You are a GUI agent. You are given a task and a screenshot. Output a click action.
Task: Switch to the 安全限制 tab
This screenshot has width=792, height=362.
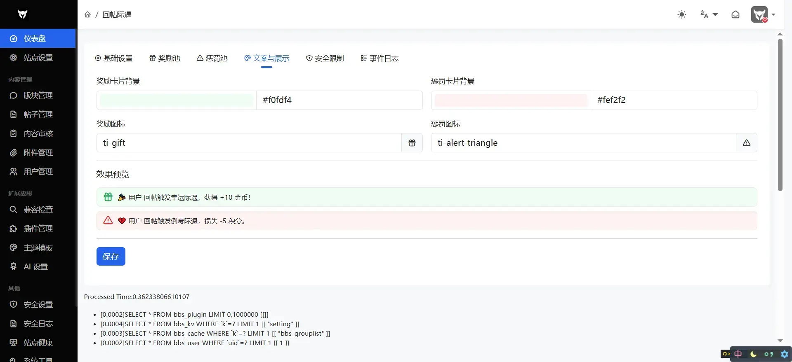[x=325, y=58]
